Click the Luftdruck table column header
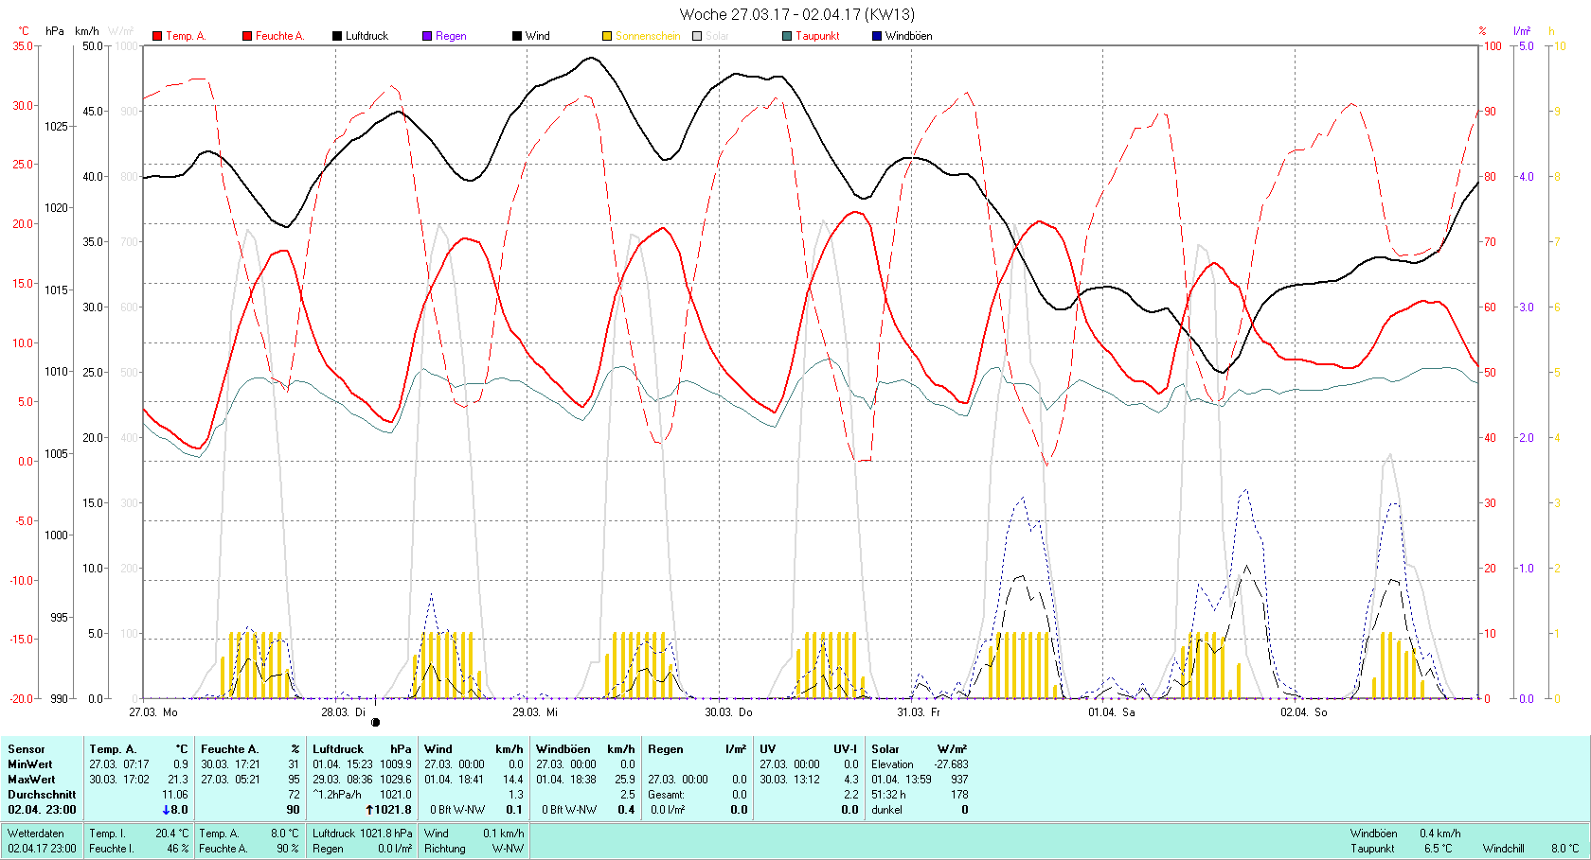This screenshot has height=860, width=1591. coord(338,749)
